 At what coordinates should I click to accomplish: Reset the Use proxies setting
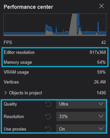point(48,129)
